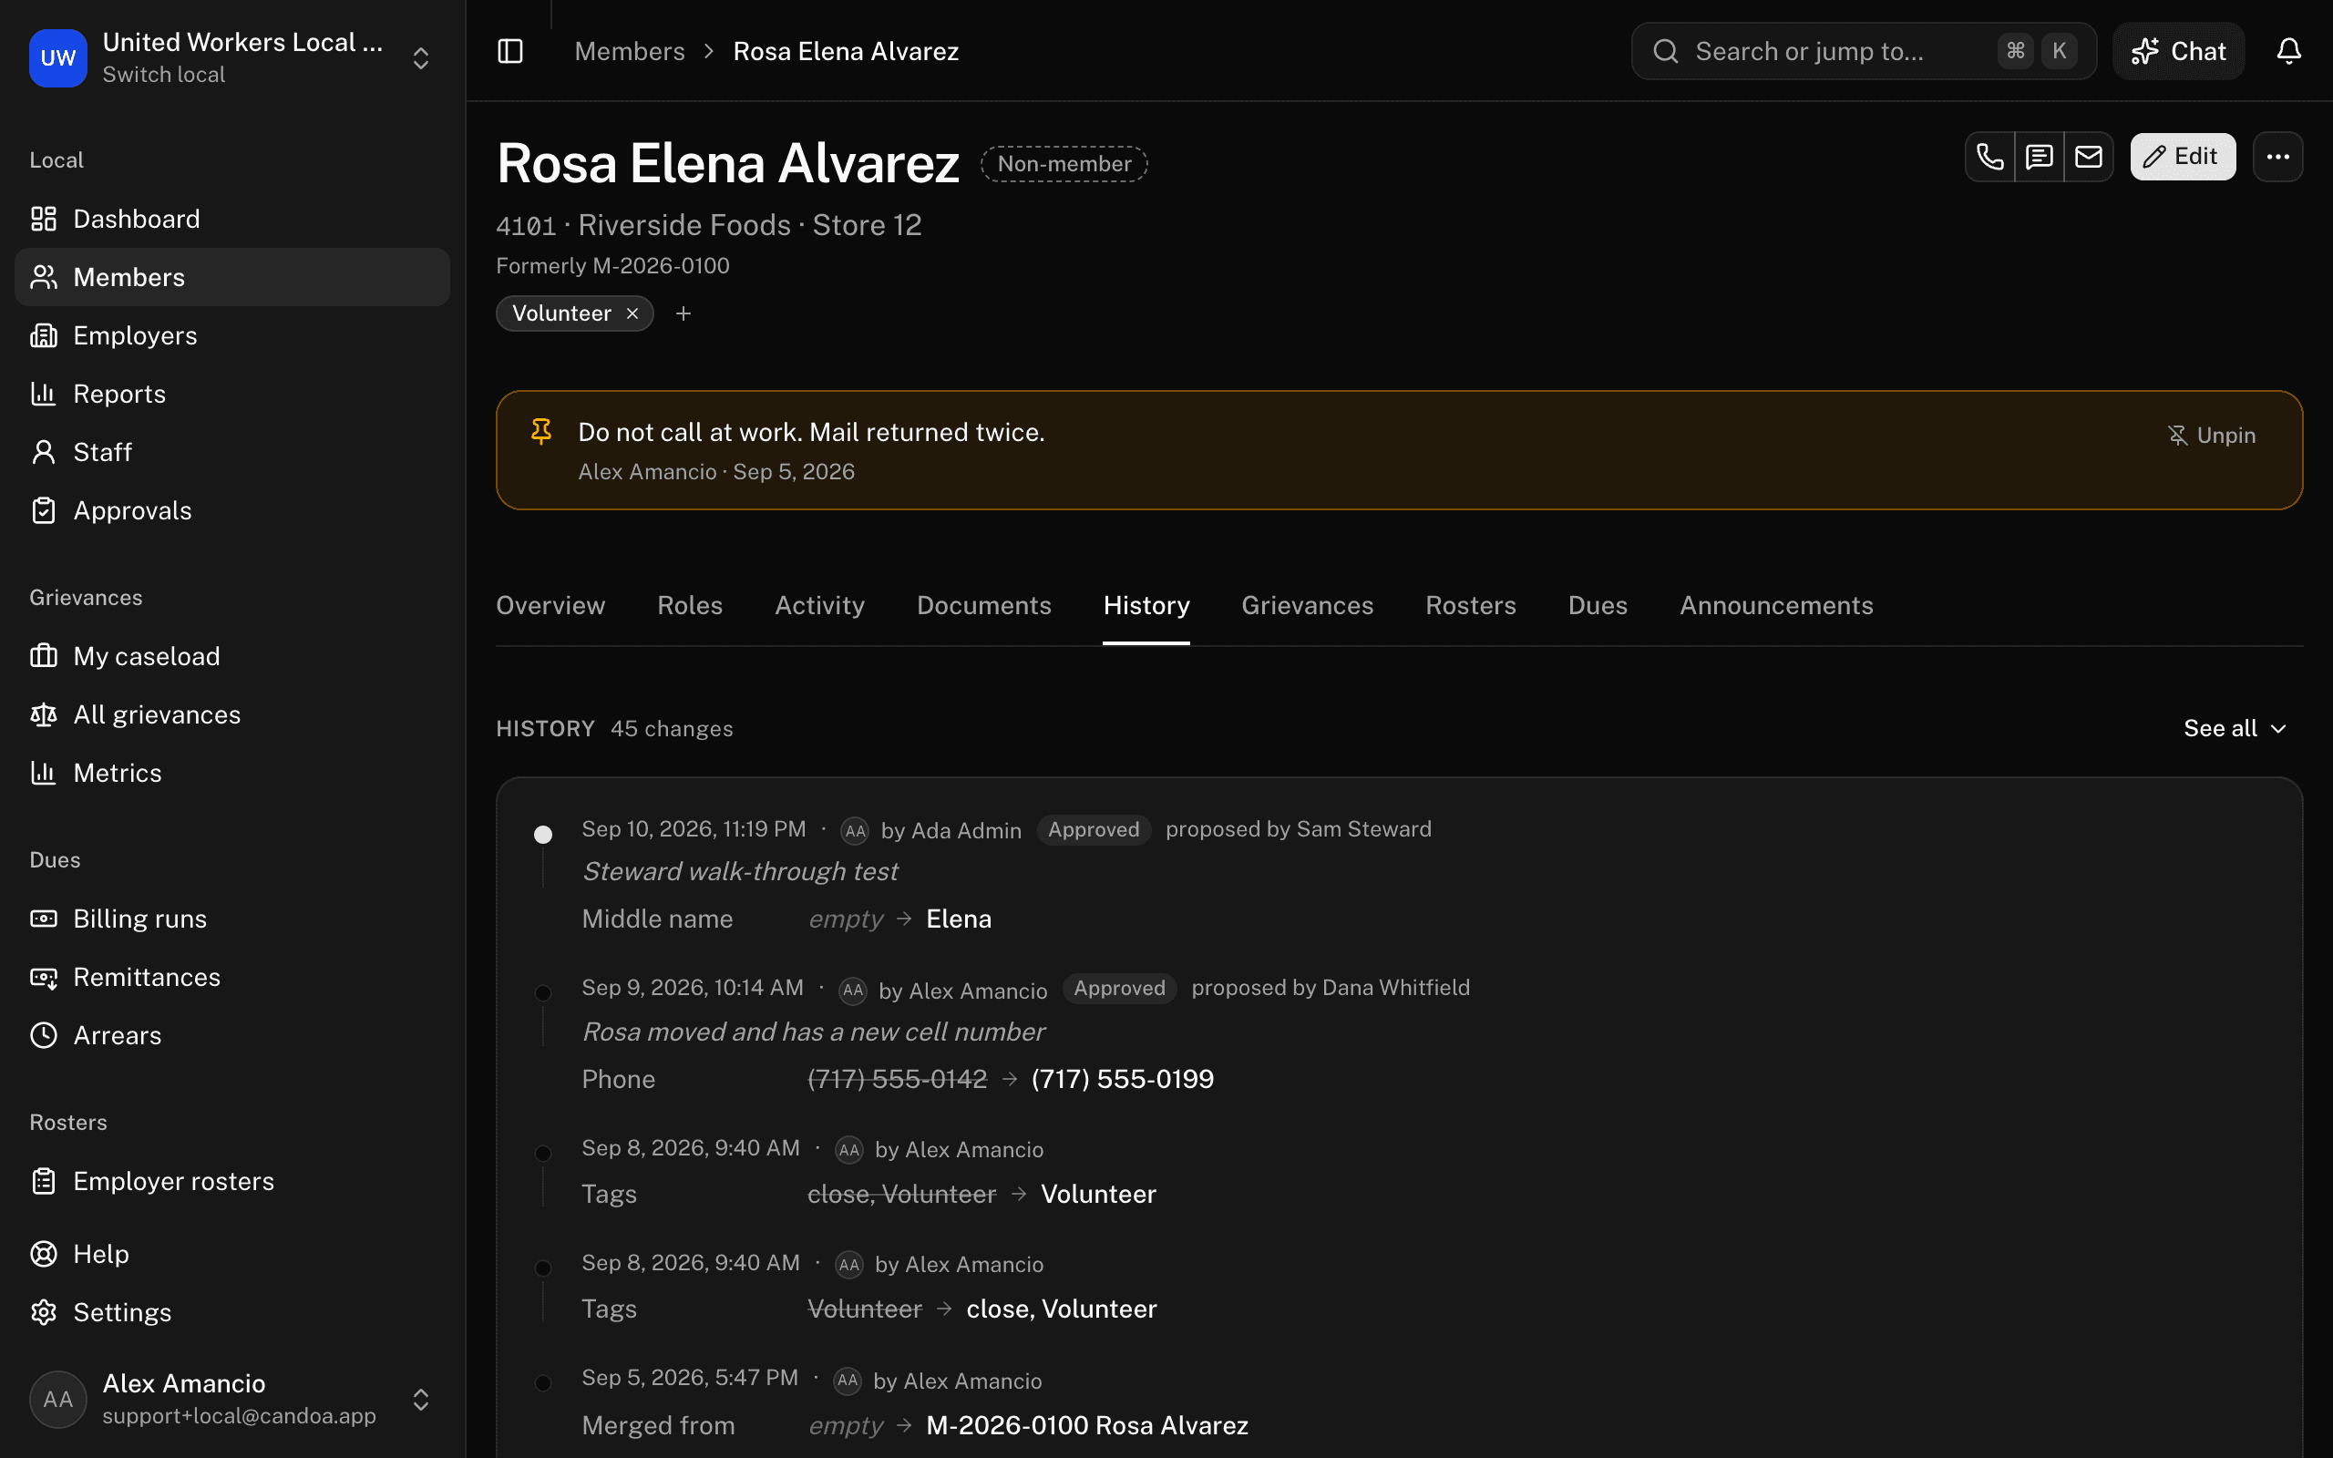This screenshot has width=2333, height=1458.
Task: Click the new phone '(717) 555-0199'
Action: [1122, 1079]
